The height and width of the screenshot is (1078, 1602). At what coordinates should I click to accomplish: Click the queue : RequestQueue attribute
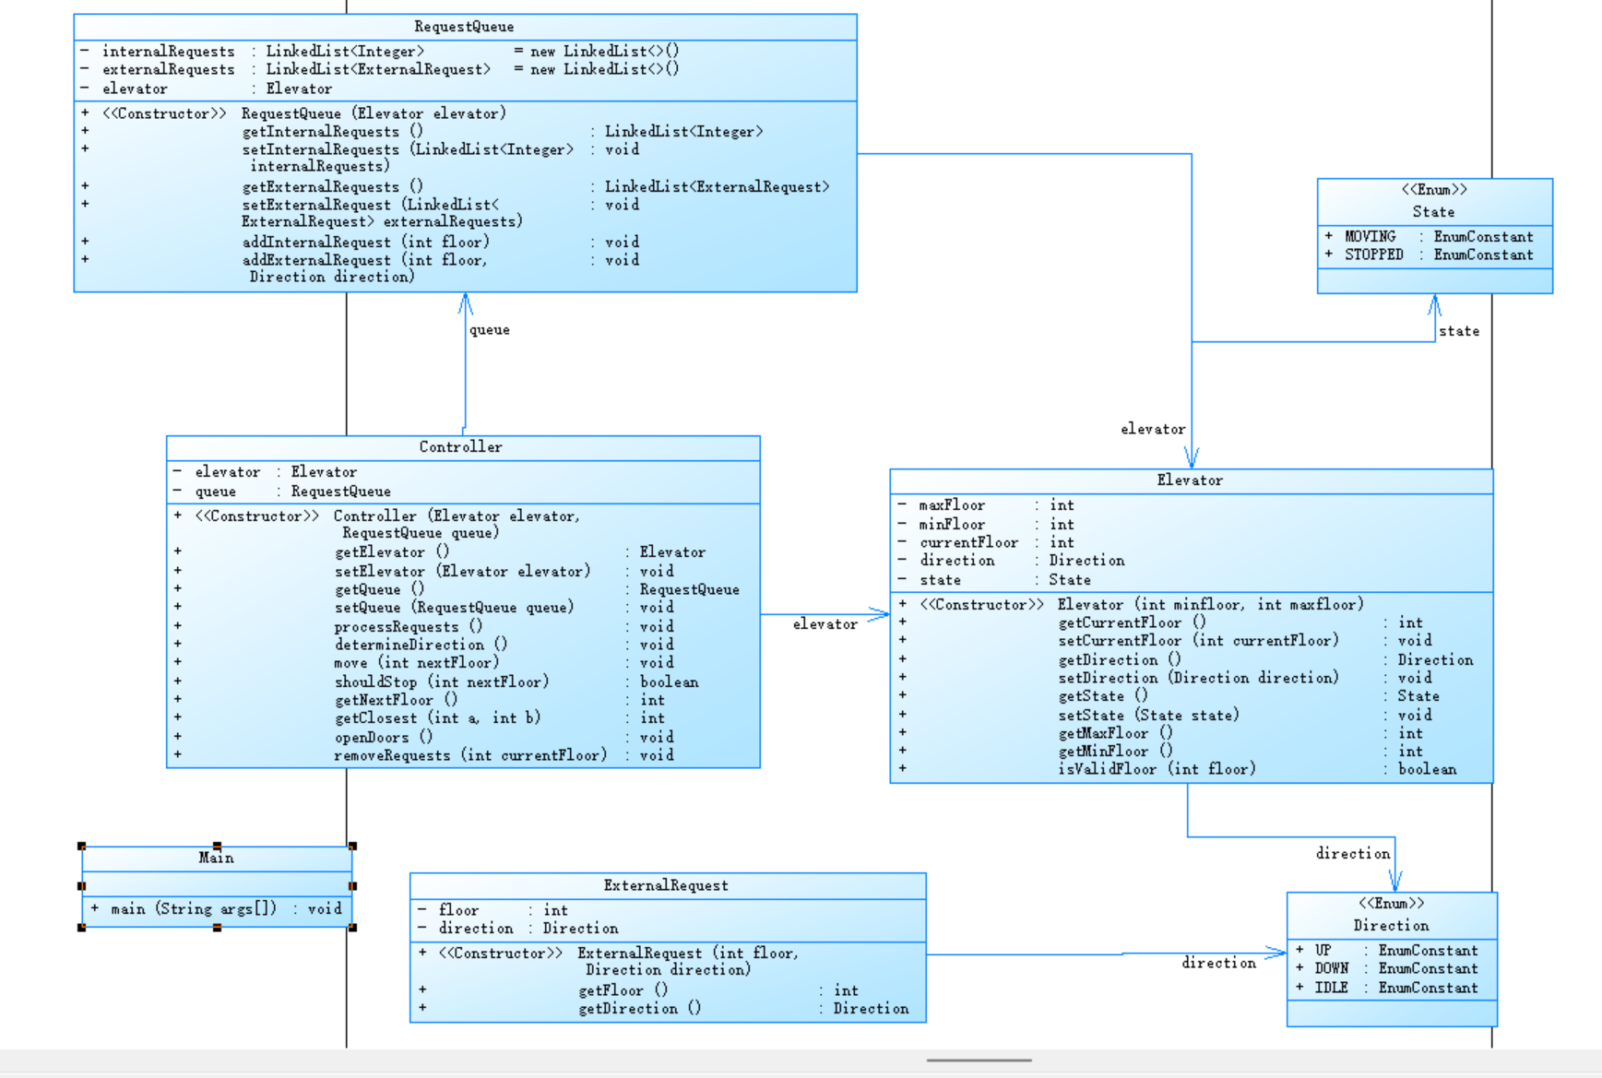pos(282,492)
